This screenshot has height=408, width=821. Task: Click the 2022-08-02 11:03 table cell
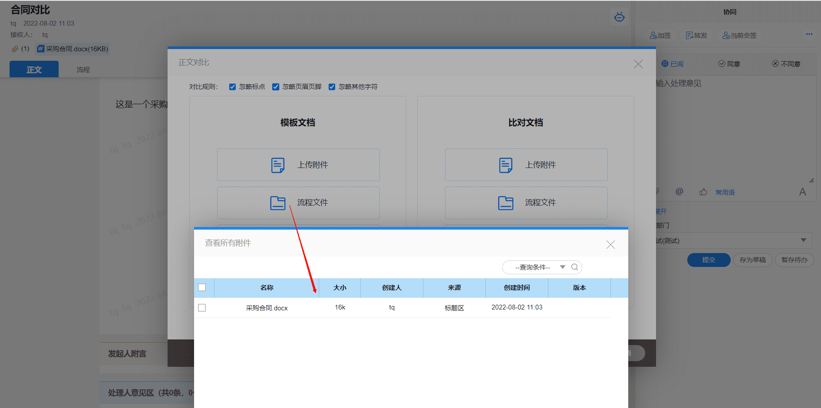(x=517, y=307)
